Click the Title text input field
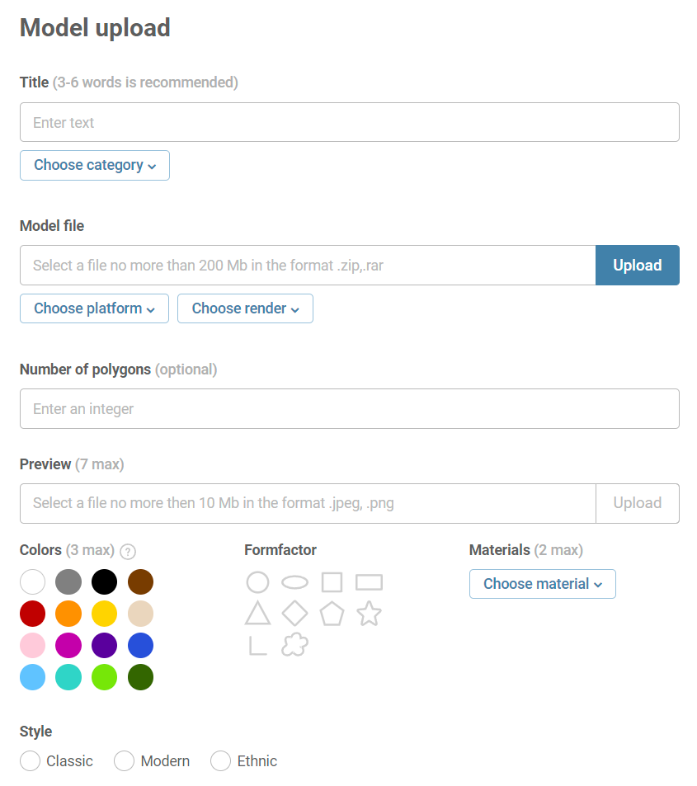The width and height of the screenshot is (697, 786). coord(350,122)
